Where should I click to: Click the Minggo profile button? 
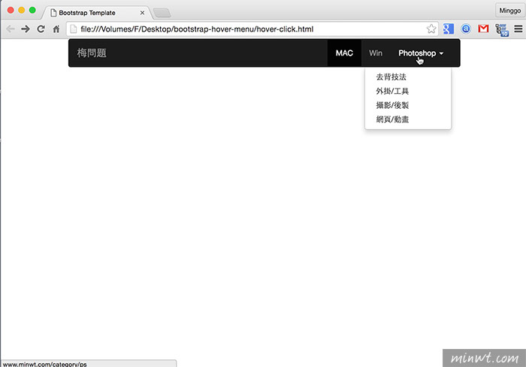pos(509,11)
